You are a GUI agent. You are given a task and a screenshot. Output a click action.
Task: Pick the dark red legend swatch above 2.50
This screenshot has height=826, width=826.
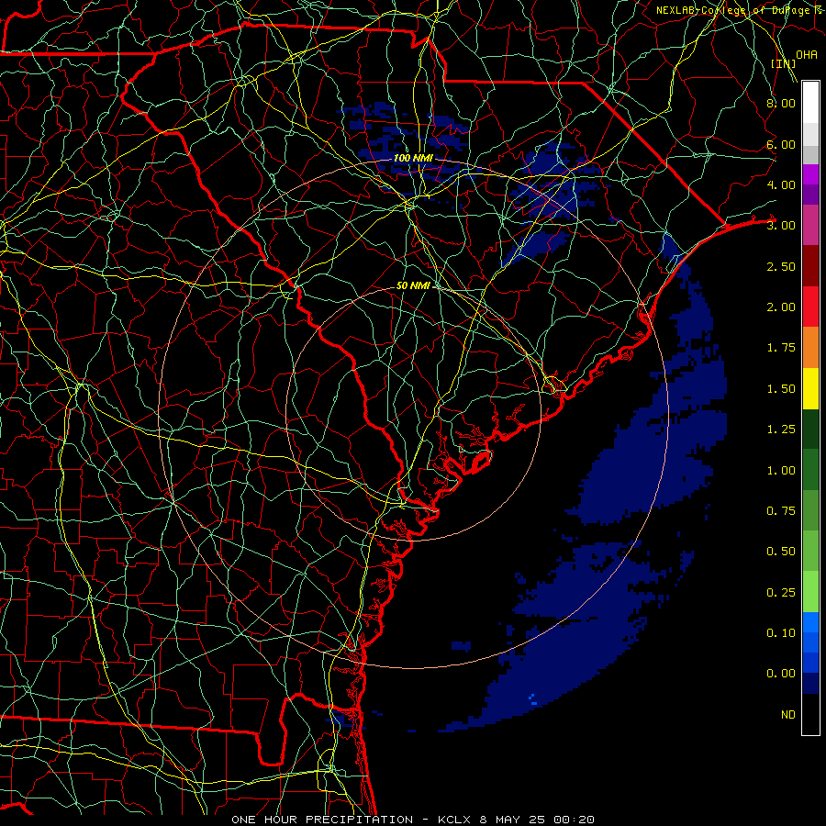point(810,266)
